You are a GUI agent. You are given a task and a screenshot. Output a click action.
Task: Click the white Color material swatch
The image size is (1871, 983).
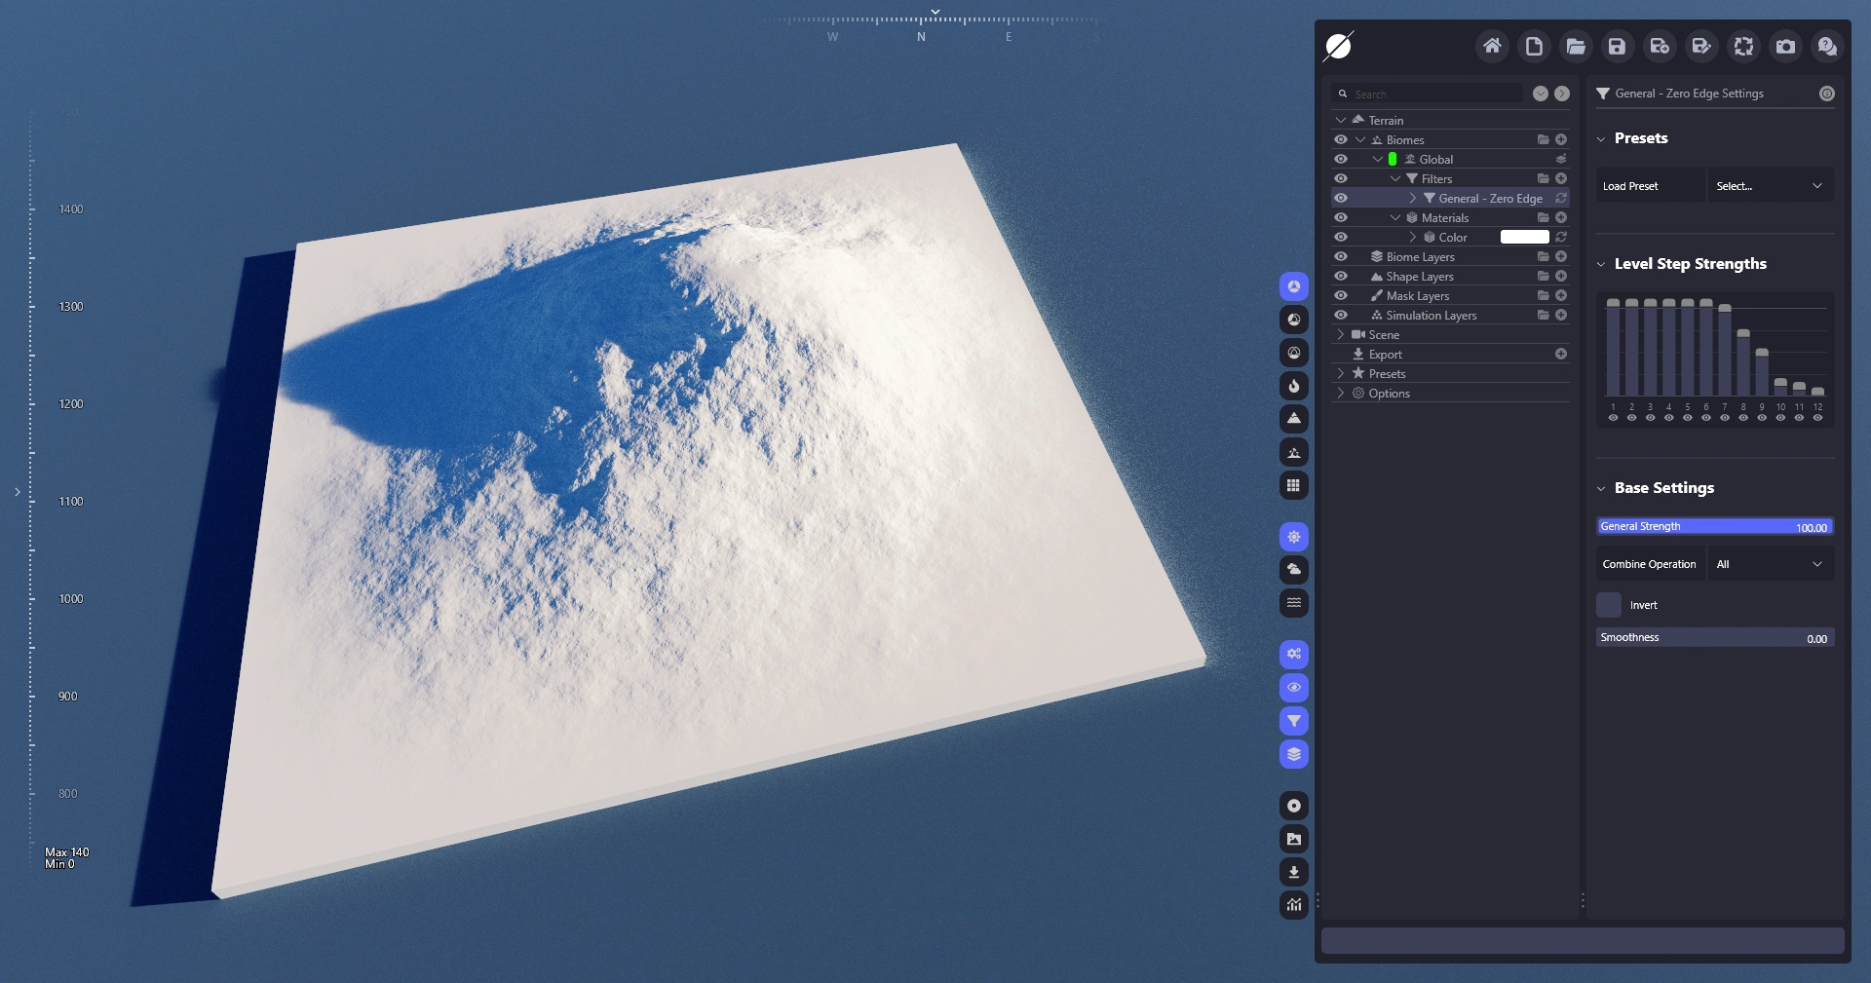[1524, 238]
